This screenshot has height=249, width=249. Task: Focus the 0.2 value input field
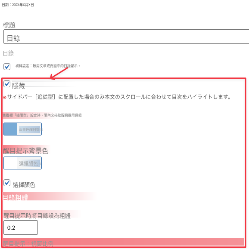[x=21, y=227]
